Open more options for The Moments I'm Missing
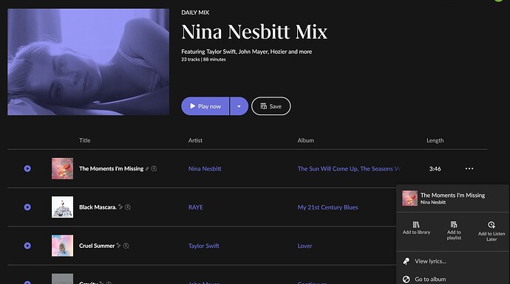Image resolution: width=510 pixels, height=284 pixels. tap(469, 168)
